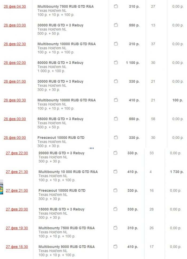Image resolution: width=187 pixels, height=259 pixels.
Task: Open the 28 фев 04:30 date link
Action: click(15, 6)
